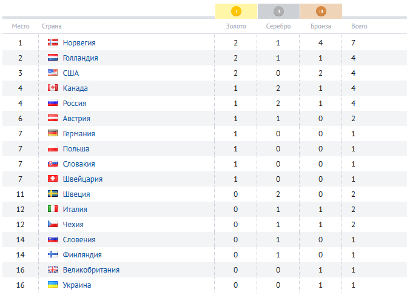Click the gold medal icon
Viewport: 407px width, 301px height.
(x=236, y=11)
